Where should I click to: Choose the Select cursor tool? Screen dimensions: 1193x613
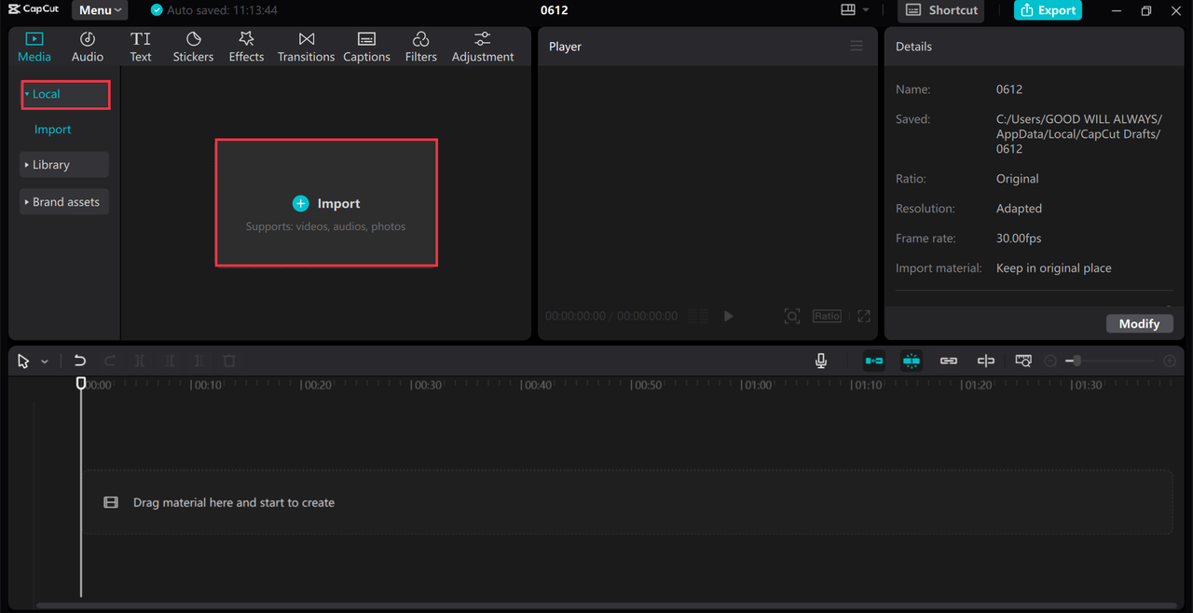[23, 361]
